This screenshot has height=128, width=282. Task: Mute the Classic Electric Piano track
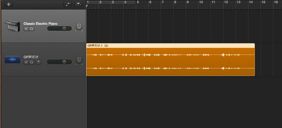click(x=26, y=29)
